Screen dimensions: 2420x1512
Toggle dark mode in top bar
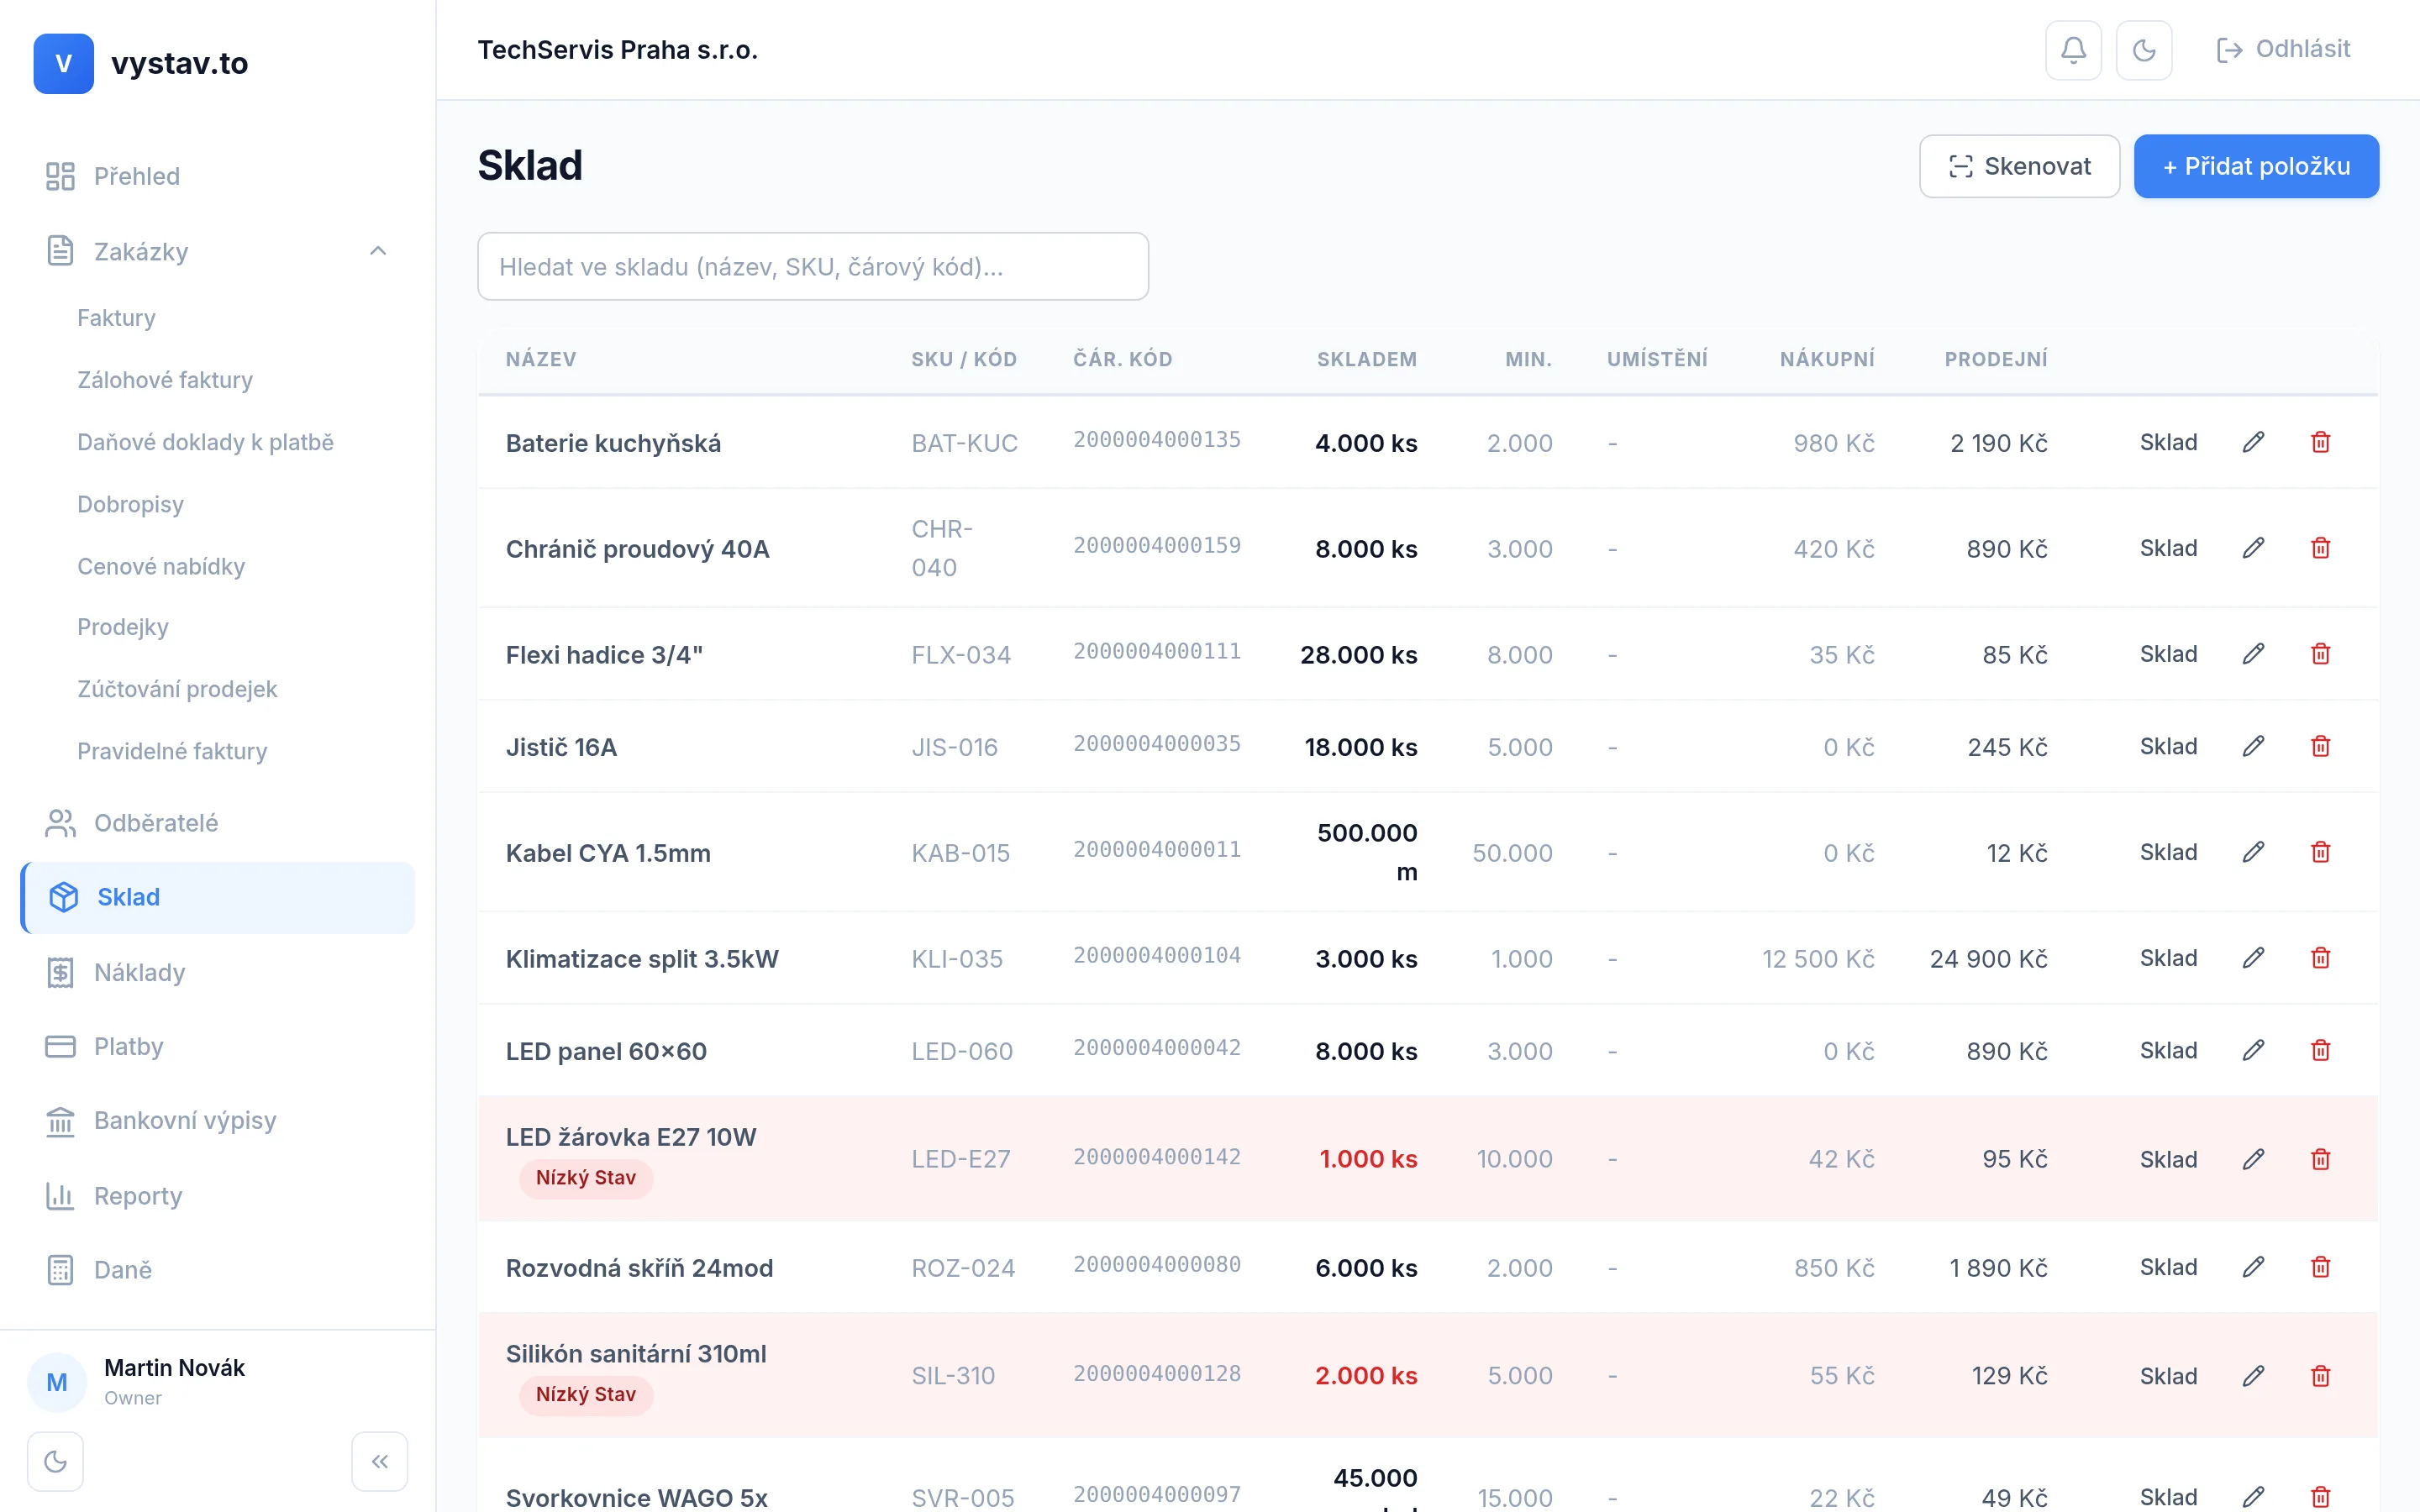(x=2143, y=50)
